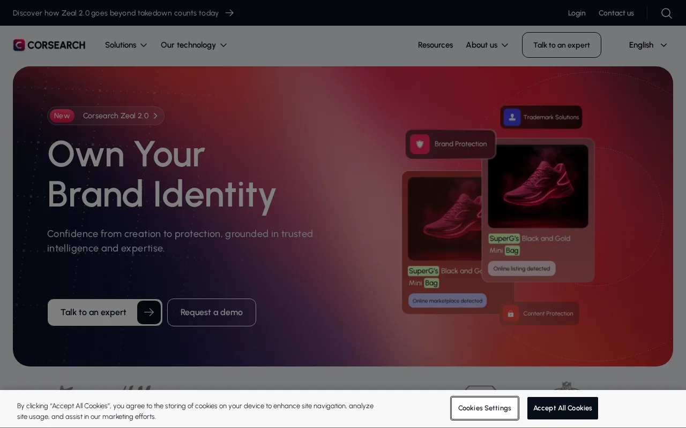Click the front sneaker product image

538,186
